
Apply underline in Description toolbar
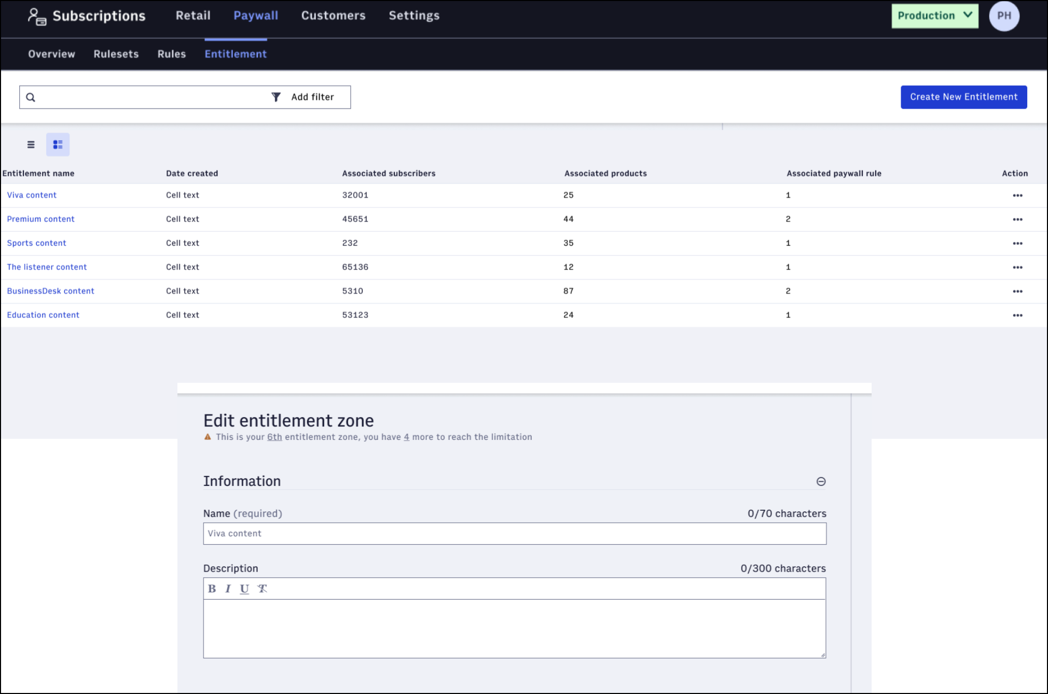[x=244, y=589]
